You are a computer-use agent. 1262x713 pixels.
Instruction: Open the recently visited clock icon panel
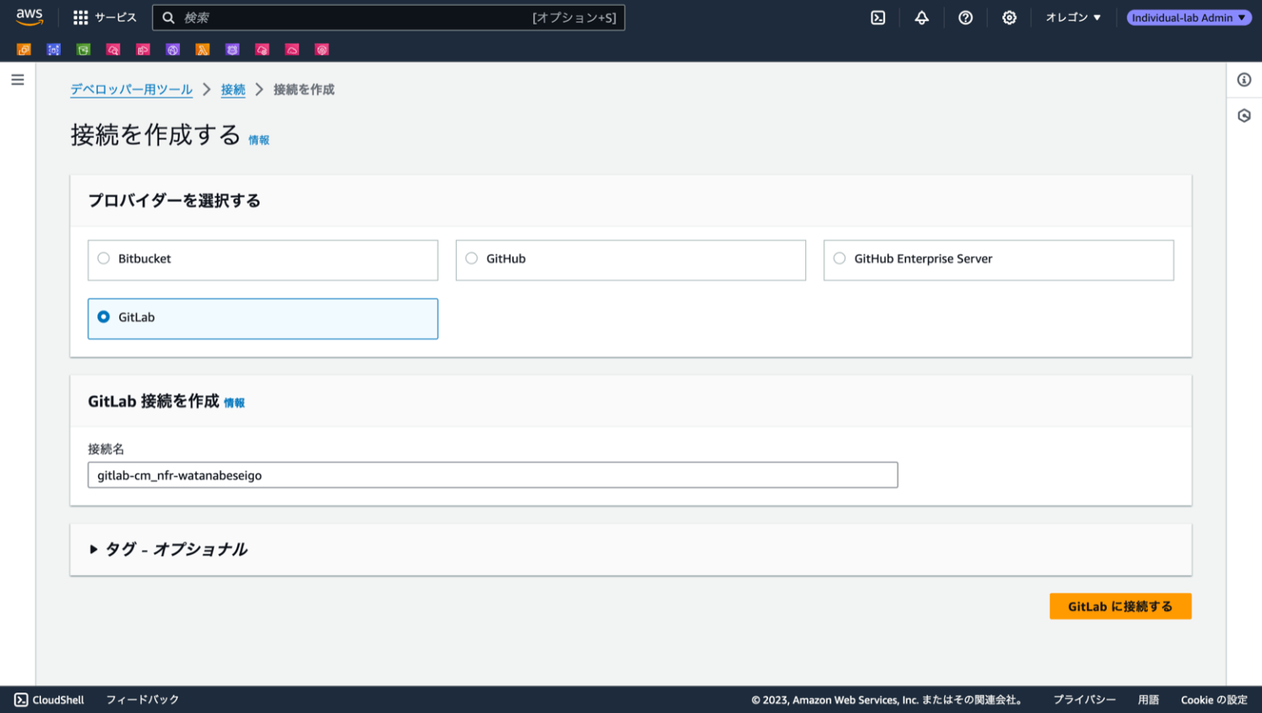(x=1243, y=116)
